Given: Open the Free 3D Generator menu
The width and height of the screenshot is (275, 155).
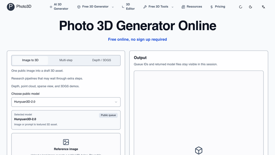Looking at the screenshot, I should 95,7.
